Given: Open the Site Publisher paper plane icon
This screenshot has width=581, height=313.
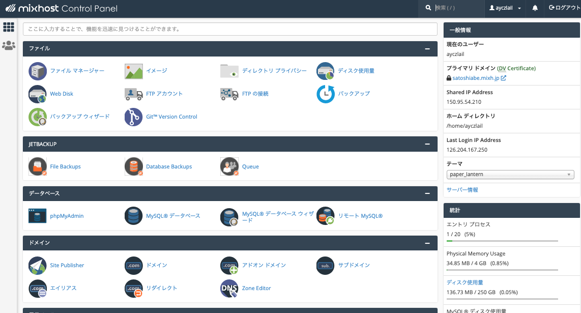Looking at the screenshot, I should pyautogui.click(x=38, y=266).
